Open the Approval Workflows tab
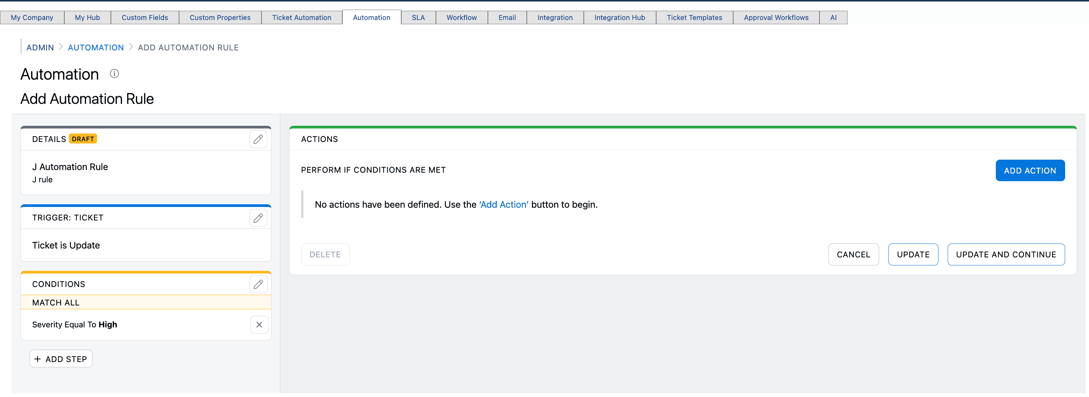 click(x=776, y=18)
